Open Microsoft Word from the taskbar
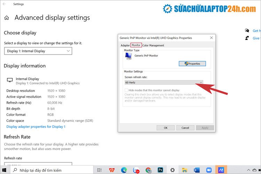 click(197, 170)
